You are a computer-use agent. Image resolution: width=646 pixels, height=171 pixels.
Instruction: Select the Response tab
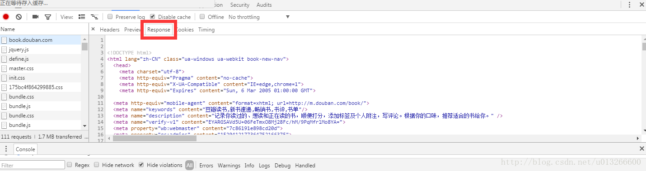click(159, 30)
